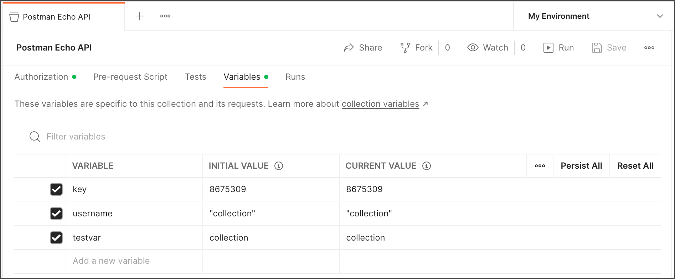Image resolution: width=675 pixels, height=279 pixels.
Task: Click the Fork count 0
Action: coord(448,48)
